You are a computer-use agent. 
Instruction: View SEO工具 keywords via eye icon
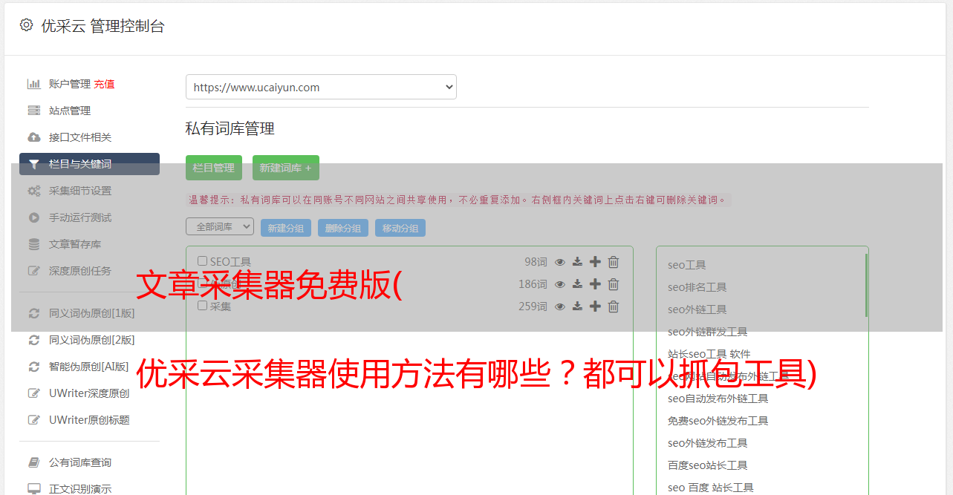[x=560, y=262]
